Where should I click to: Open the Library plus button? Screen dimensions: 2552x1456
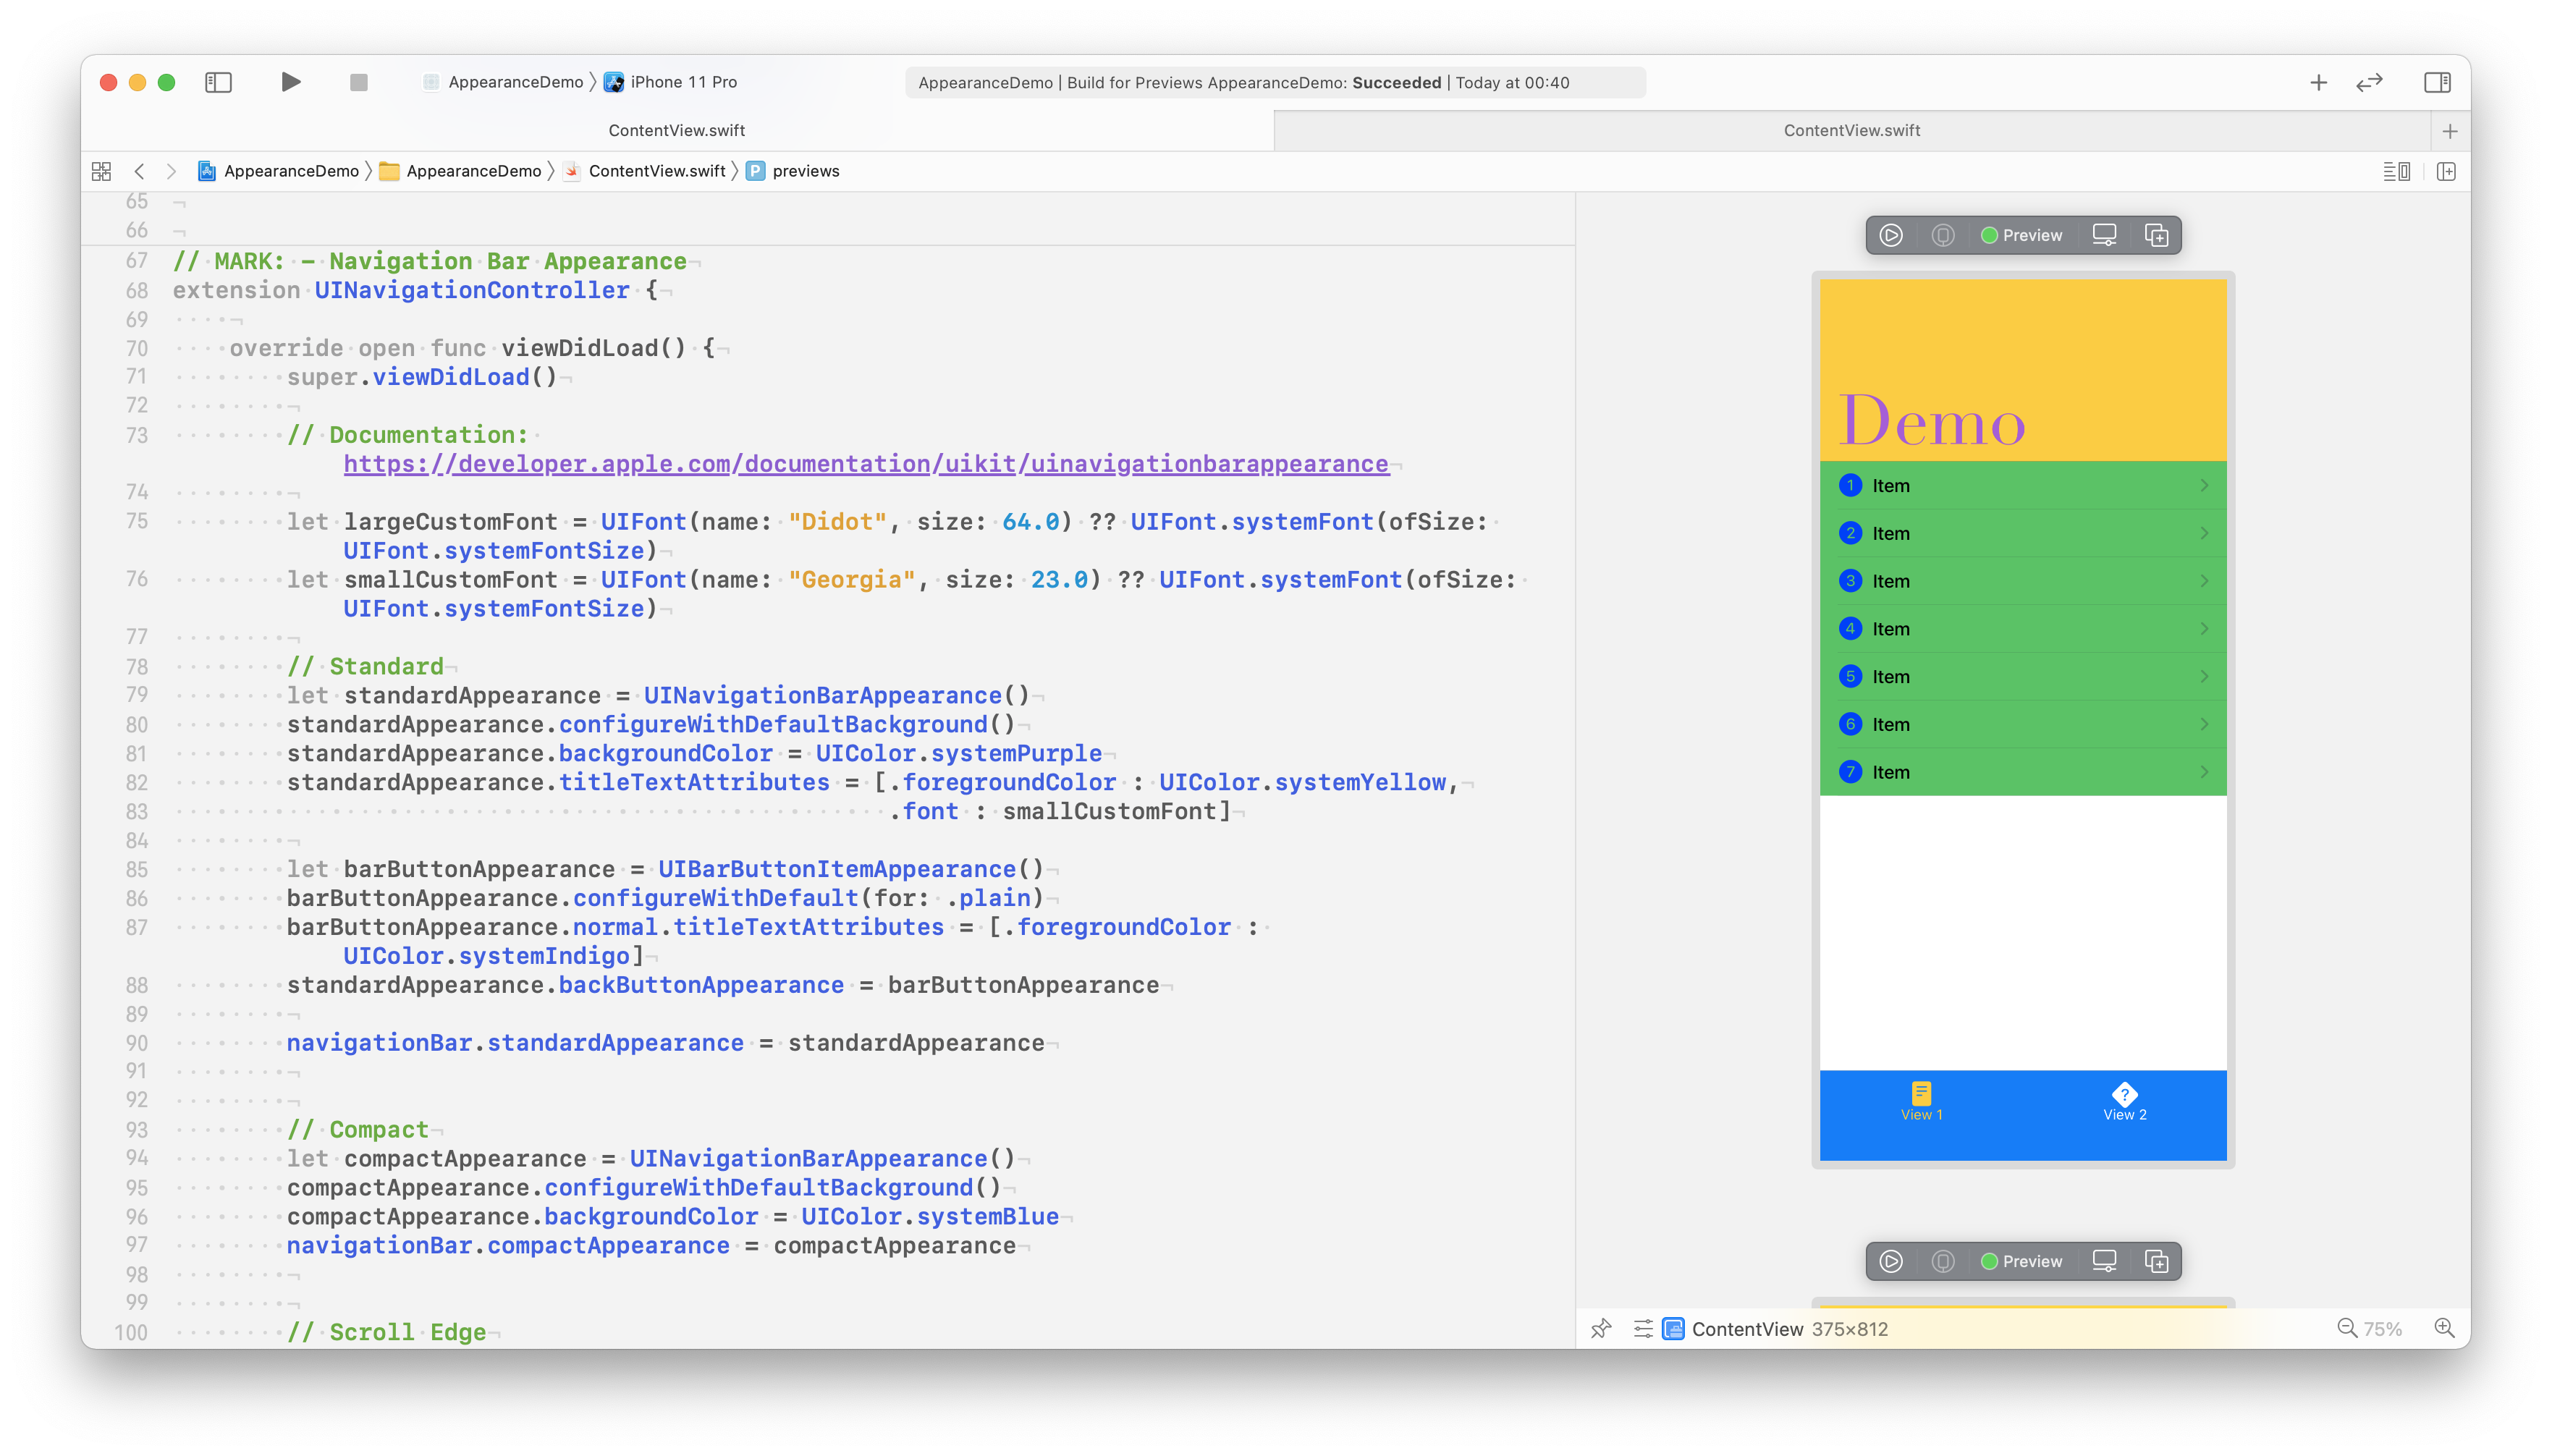[x=2318, y=82]
